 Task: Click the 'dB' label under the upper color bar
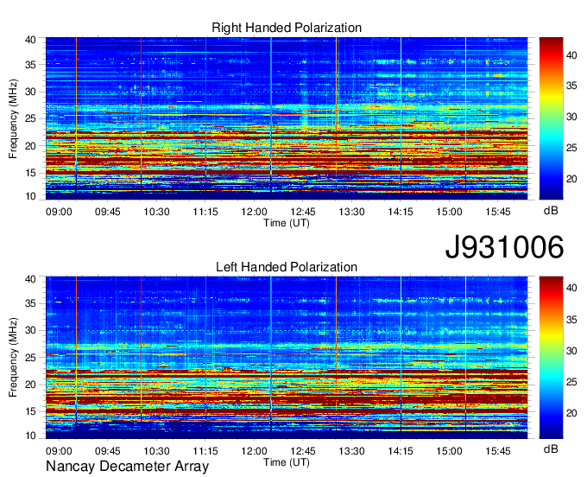[x=551, y=211]
